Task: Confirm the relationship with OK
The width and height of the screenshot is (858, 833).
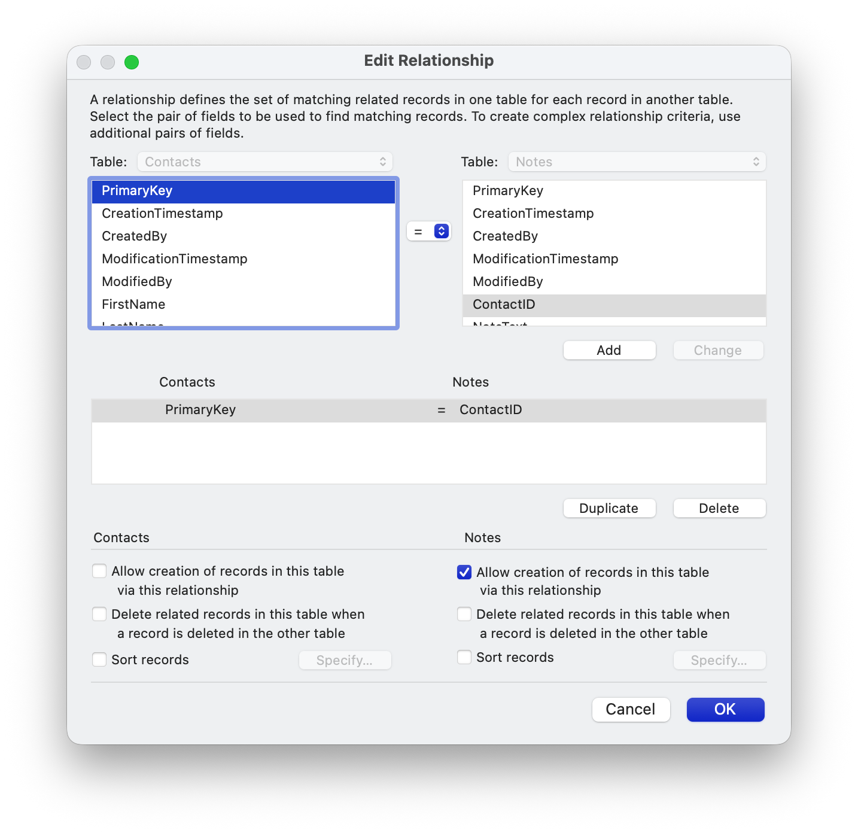Action: tap(725, 709)
